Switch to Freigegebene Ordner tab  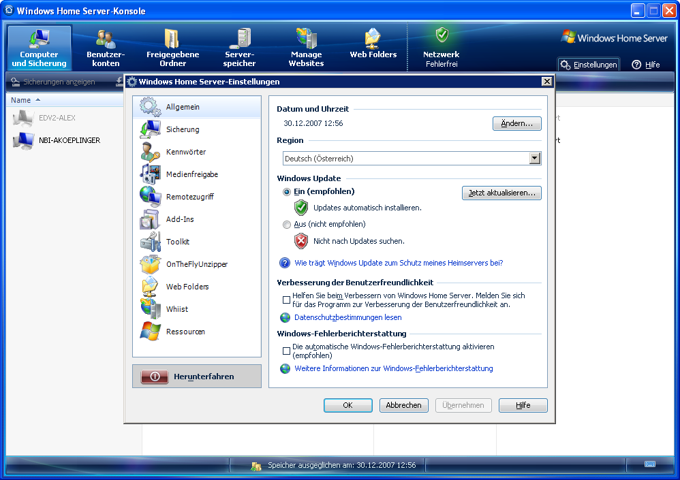tap(172, 48)
